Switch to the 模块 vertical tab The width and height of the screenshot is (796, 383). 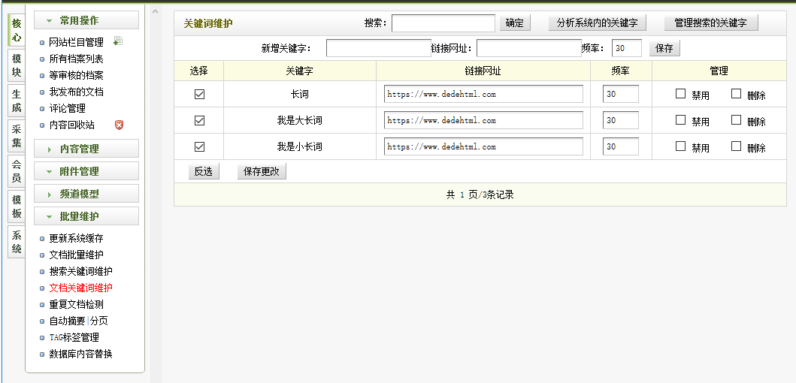(x=17, y=65)
